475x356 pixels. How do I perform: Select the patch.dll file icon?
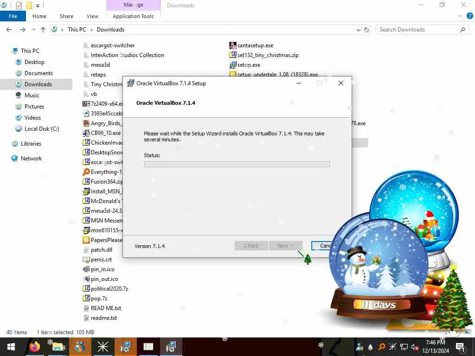(86, 250)
